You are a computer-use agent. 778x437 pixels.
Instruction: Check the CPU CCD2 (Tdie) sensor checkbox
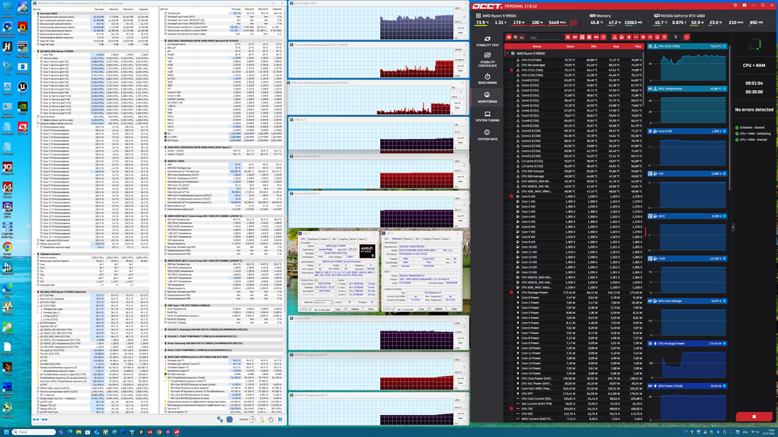coord(512,75)
